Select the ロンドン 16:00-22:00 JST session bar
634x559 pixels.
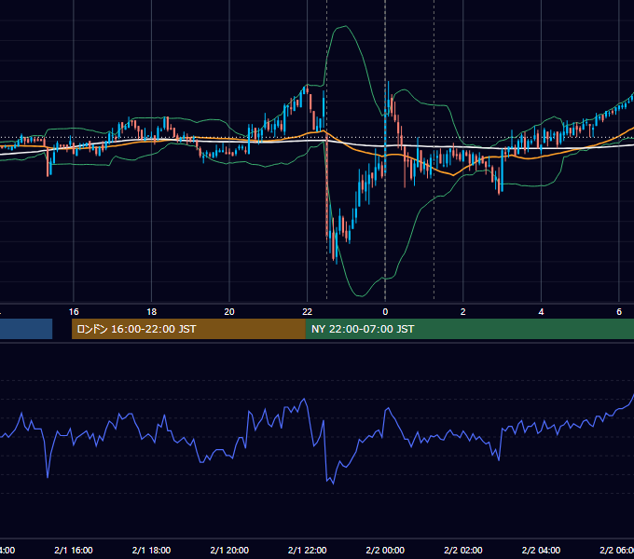pos(188,329)
